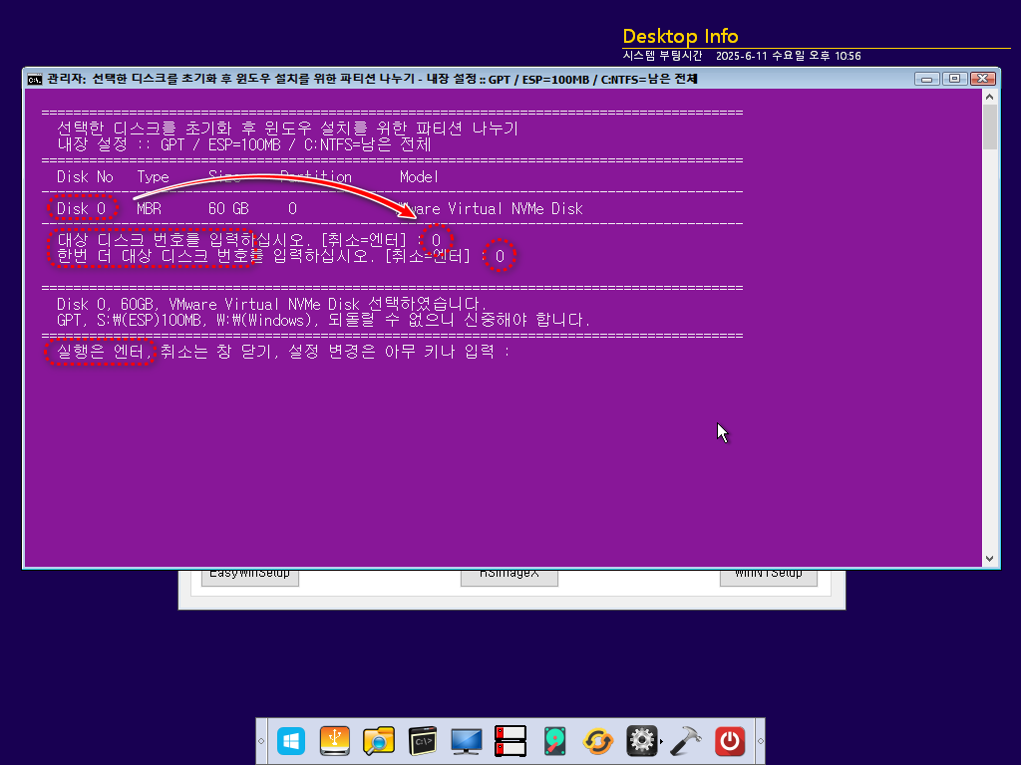Click EasyWinSetup button in background window
This screenshot has width=1021, height=765.
point(250,577)
